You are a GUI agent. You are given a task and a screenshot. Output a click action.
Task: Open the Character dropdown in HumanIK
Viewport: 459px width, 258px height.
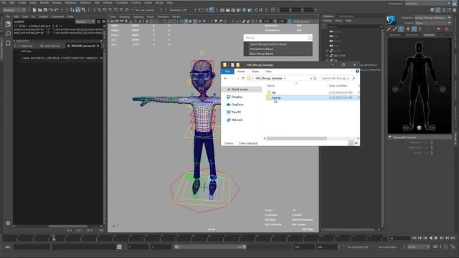433,18
